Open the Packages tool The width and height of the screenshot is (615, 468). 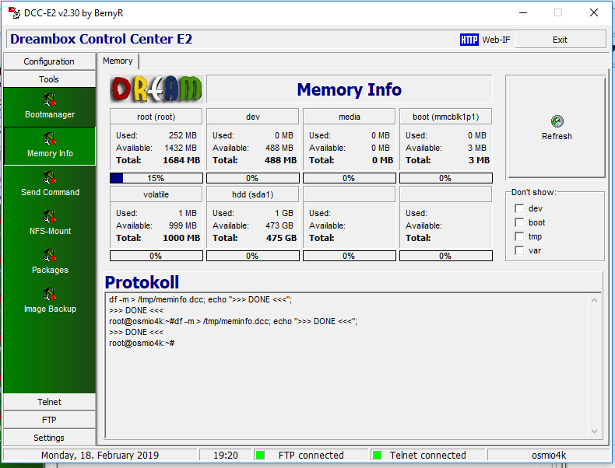[49, 262]
